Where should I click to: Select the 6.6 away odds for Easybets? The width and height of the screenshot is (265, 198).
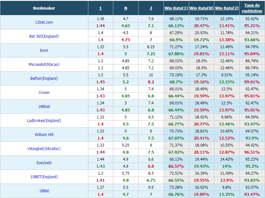151,159
